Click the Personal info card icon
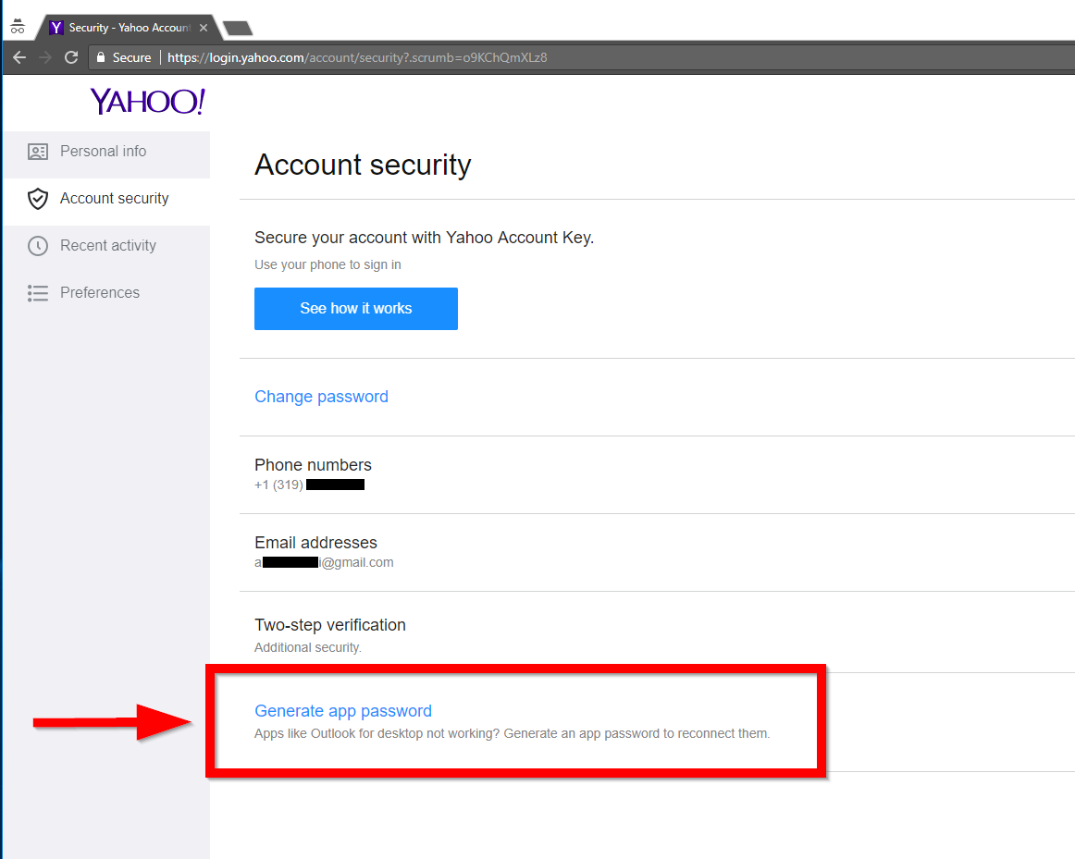The width and height of the screenshot is (1075, 859). pyautogui.click(x=38, y=152)
